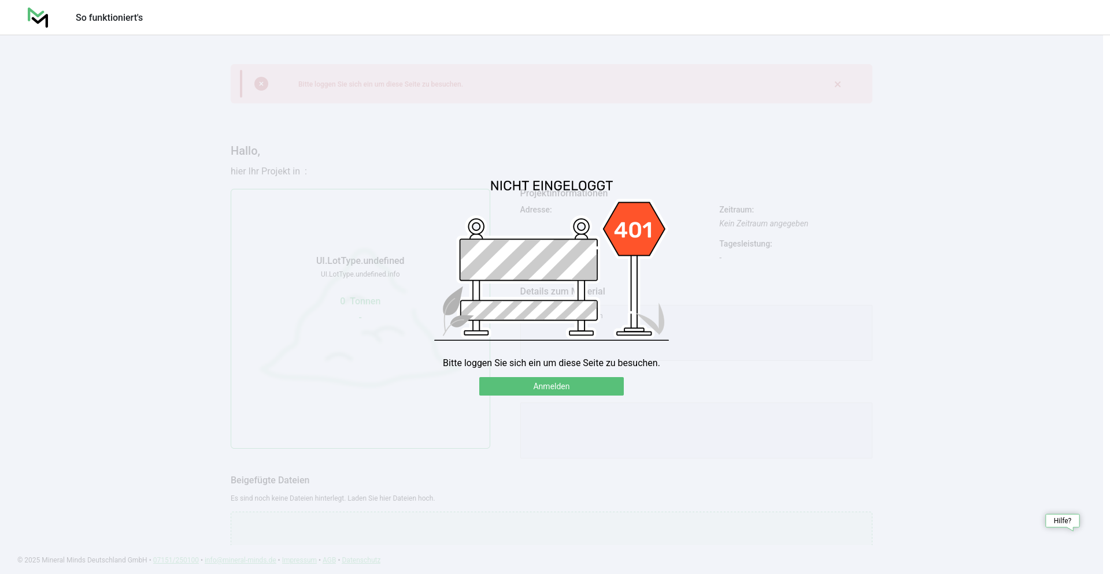Click the Mineral Minds logo
The image size is (1110, 574).
[x=38, y=17]
